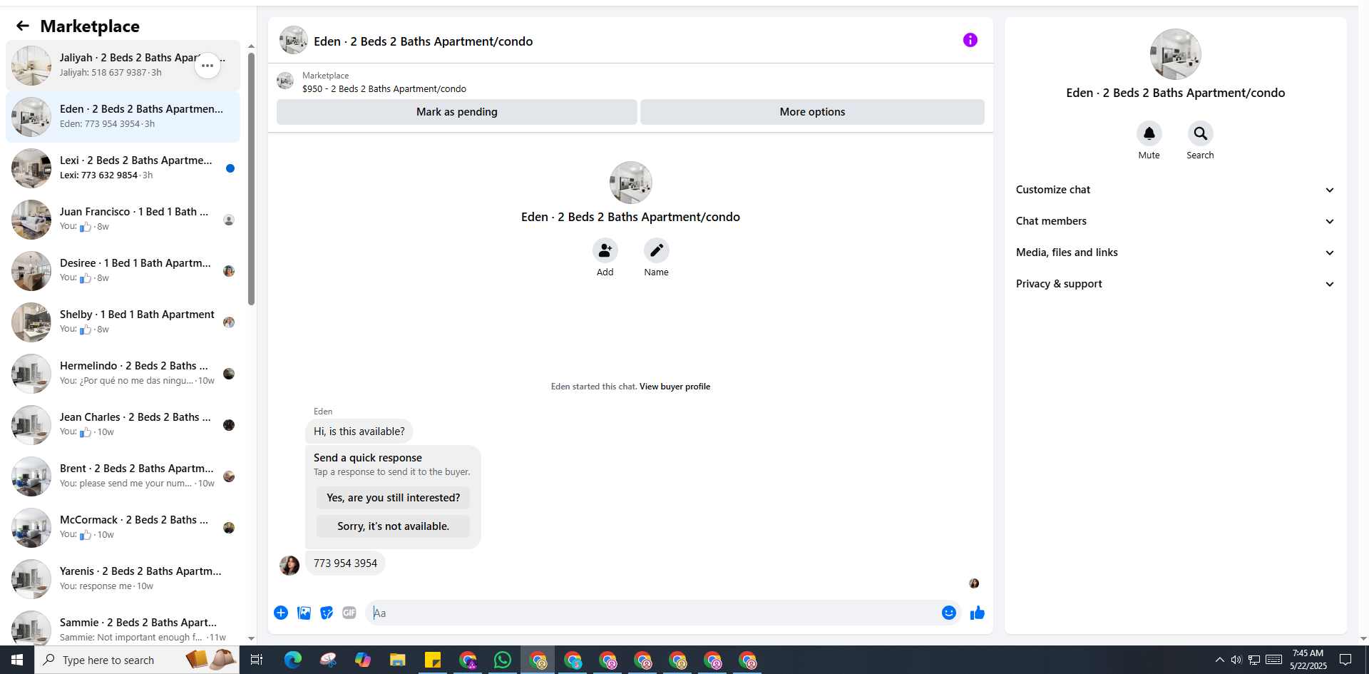Screen dimensions: 1369x674
Task: Expand the Privacy & support section
Action: click(1175, 284)
